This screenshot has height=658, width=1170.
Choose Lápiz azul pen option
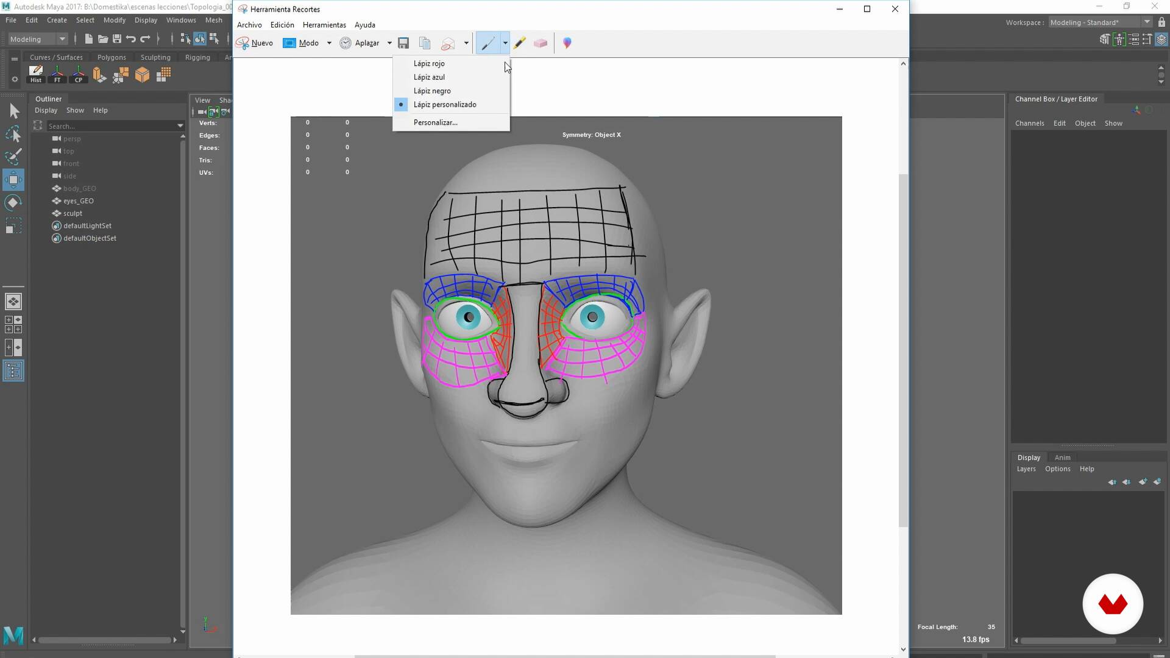pos(451,77)
